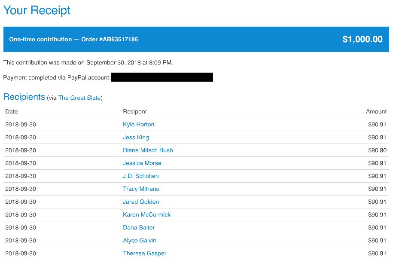Click the $90.91 amount in Theresa Gasper row
The width and height of the screenshot is (396, 260).
377,253
